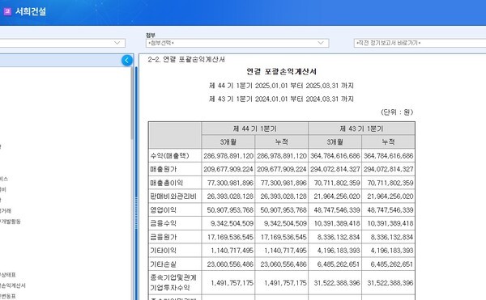This screenshot has width=486, height=300.
Task: Select the 영업이익 row label
Action: pyautogui.click(x=164, y=210)
